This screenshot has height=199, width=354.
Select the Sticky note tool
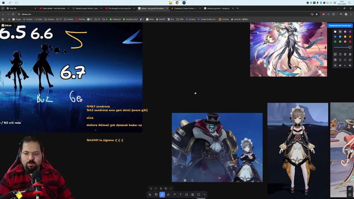(186, 195)
